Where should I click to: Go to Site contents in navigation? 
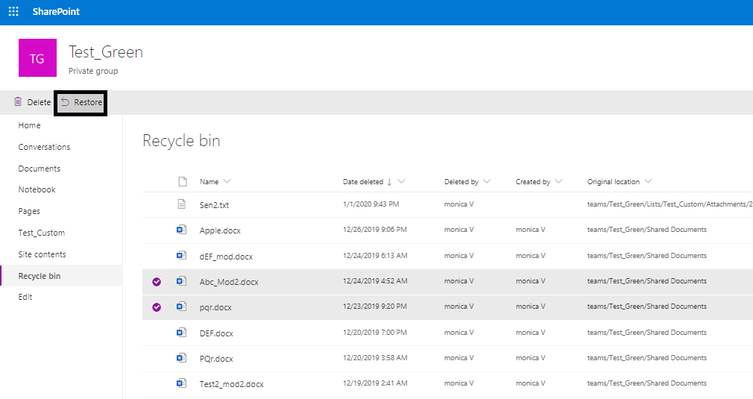[x=42, y=254]
